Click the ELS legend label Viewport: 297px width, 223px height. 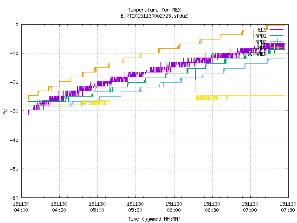click(262, 30)
